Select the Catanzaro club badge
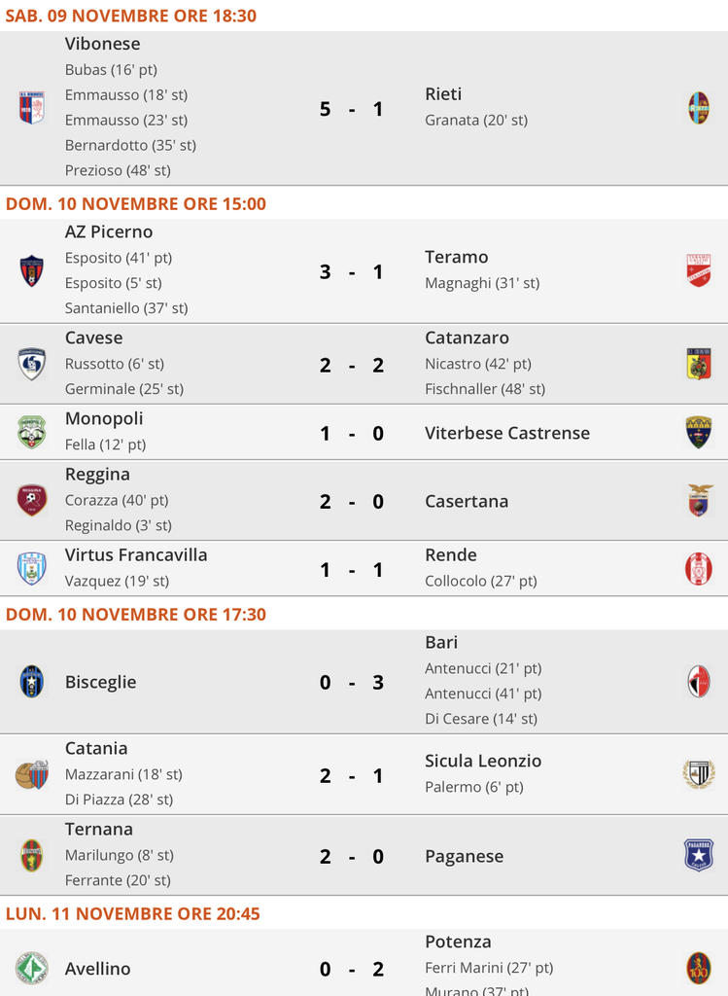Image resolution: width=728 pixels, height=996 pixels. coord(698,364)
